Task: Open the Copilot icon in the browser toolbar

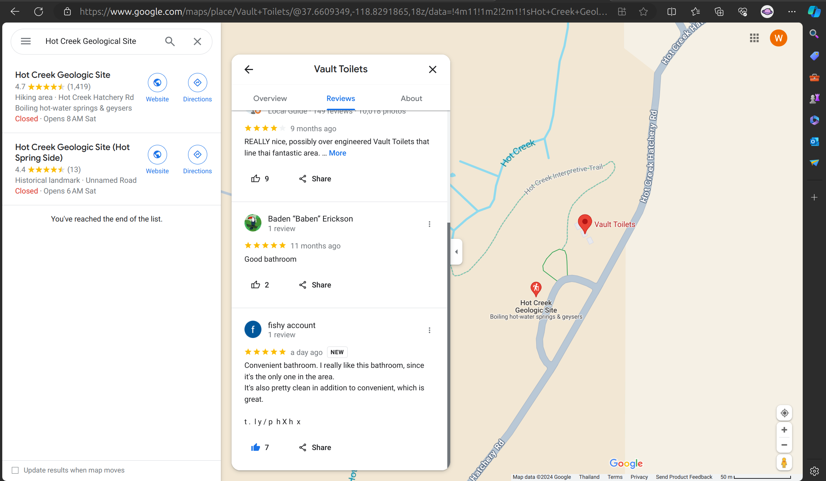Action: pyautogui.click(x=814, y=12)
